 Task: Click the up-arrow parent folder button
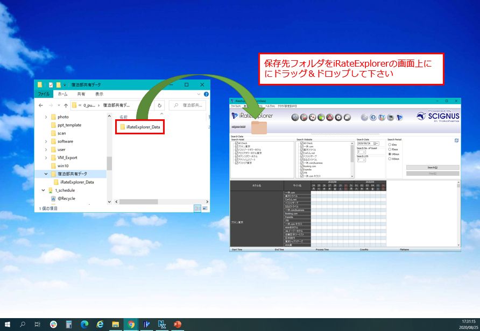coord(66,105)
